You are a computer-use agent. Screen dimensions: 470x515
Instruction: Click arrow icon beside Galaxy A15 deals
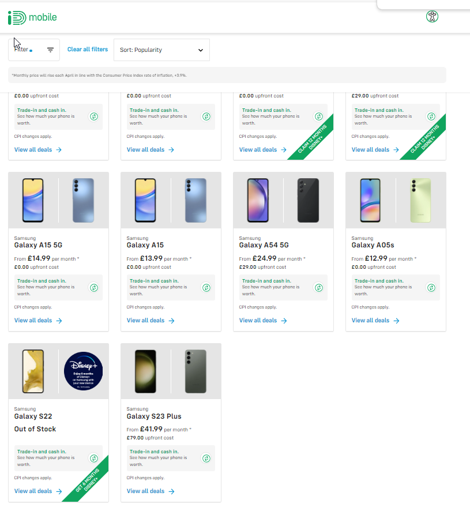click(x=171, y=321)
